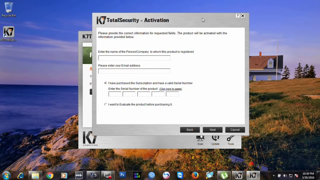Click the third Serial Number box
The image size is (320, 180).
(x=144, y=94)
